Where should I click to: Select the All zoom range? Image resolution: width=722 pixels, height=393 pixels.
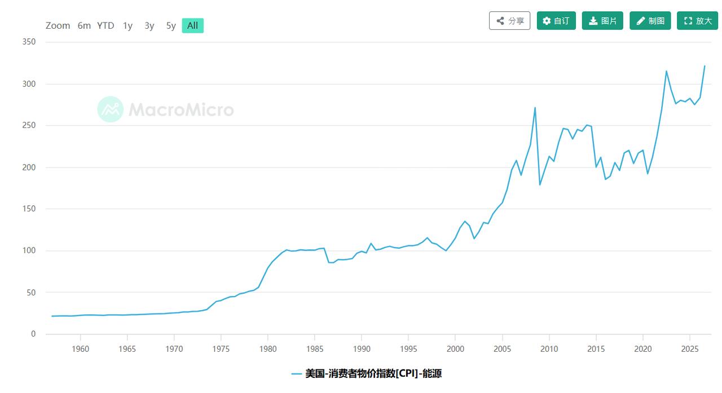point(192,25)
